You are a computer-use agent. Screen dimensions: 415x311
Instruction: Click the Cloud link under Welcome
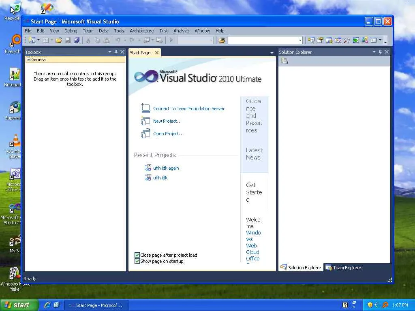(252, 252)
